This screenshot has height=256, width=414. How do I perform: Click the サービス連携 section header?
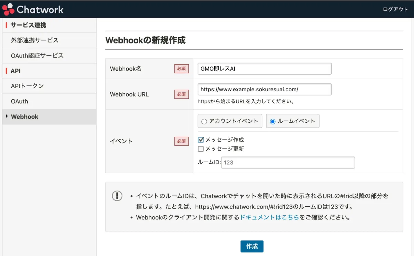click(28, 25)
